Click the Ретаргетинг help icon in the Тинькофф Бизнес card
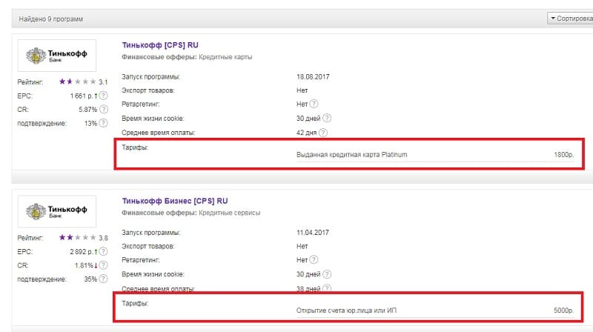The image size is (593, 332). point(316,260)
